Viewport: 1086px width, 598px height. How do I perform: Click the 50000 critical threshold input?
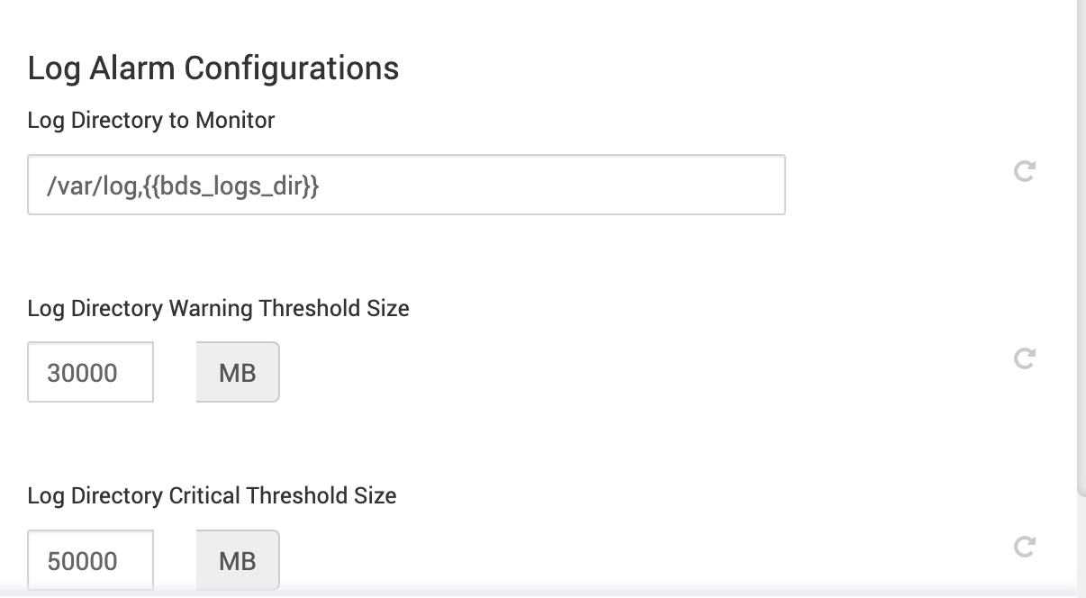coord(90,560)
